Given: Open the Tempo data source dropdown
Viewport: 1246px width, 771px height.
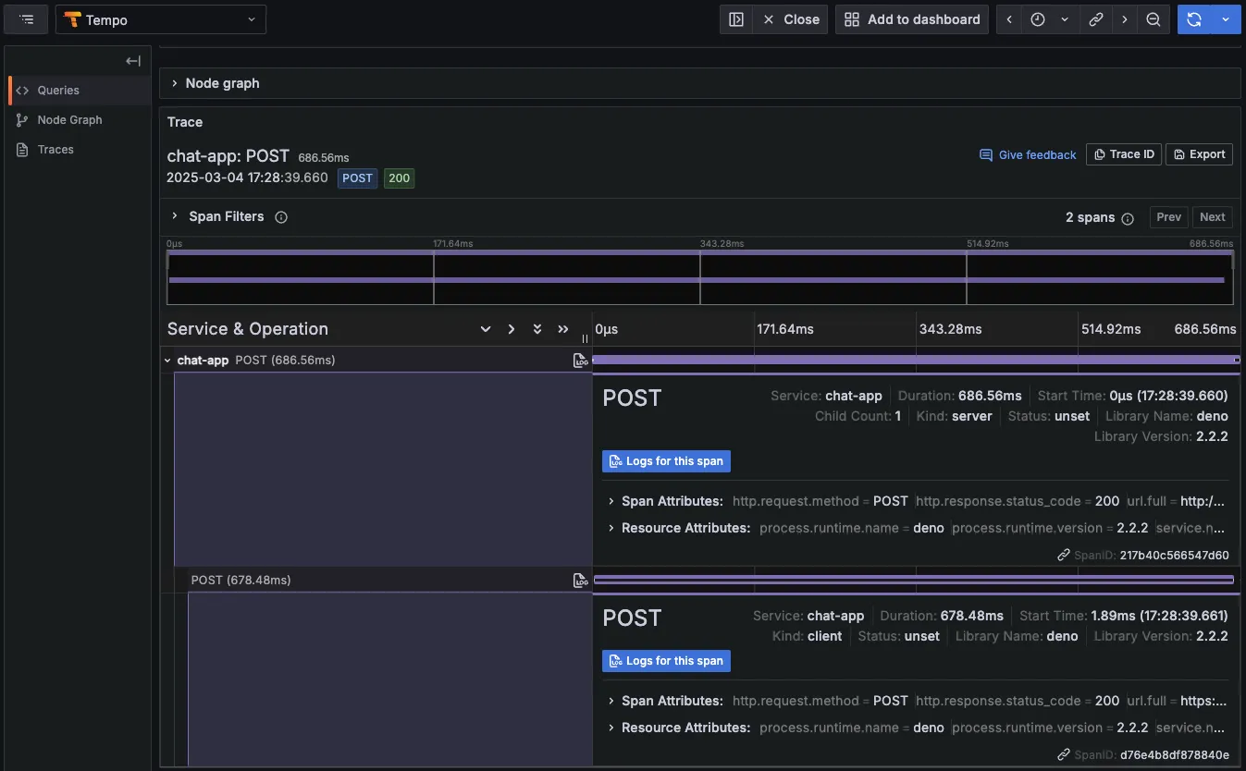Looking at the screenshot, I should [160, 18].
